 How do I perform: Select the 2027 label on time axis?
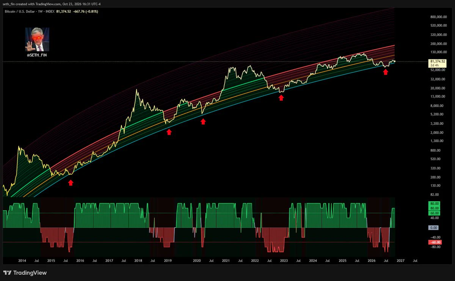[x=400, y=261]
